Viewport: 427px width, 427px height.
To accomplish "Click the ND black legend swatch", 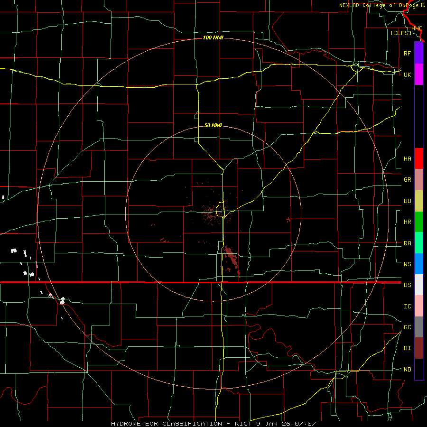I will (419, 369).
